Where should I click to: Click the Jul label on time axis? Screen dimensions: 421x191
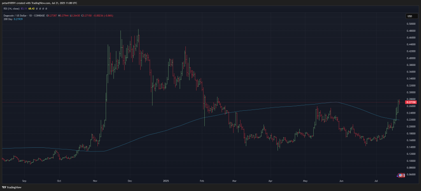pyautogui.click(x=376, y=181)
